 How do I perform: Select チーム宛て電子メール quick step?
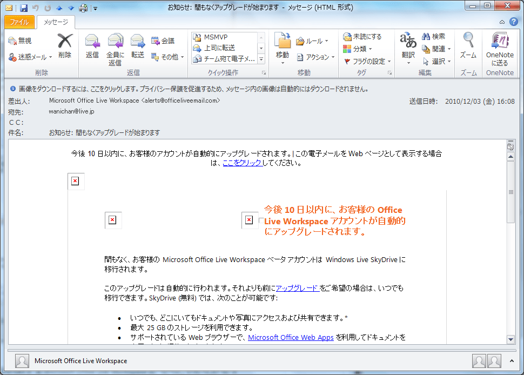tap(225, 59)
